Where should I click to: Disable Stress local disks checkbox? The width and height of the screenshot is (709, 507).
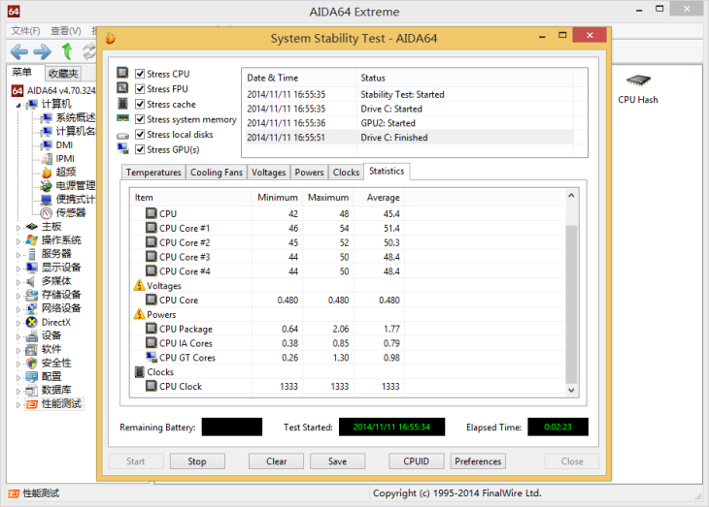[140, 134]
